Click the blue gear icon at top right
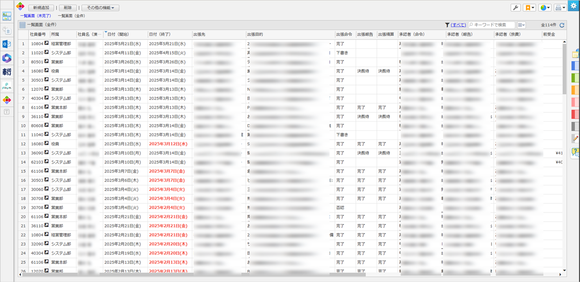This screenshot has height=282, width=580. coord(573,5)
